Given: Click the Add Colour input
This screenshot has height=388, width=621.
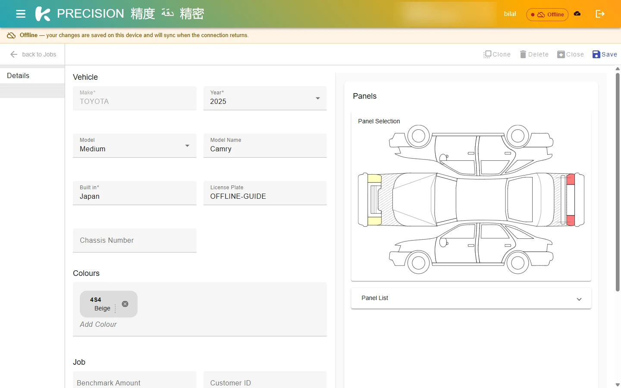Looking at the screenshot, I should [98, 324].
